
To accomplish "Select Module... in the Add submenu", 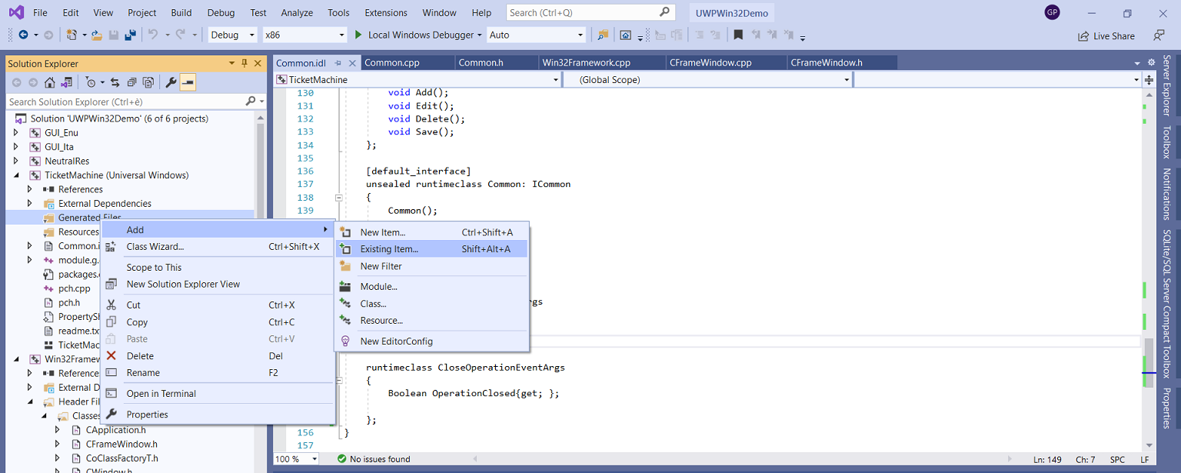I will tap(432, 287).
